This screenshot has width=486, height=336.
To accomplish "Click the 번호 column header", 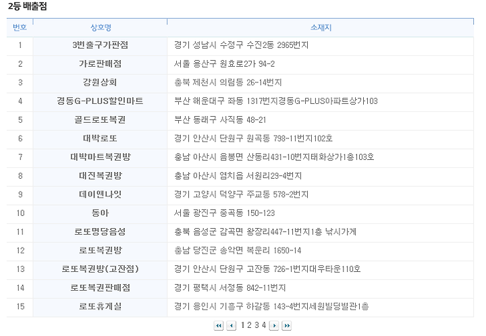I will point(20,28).
